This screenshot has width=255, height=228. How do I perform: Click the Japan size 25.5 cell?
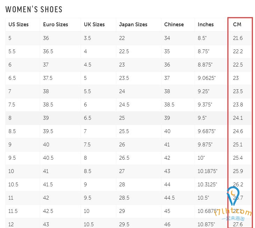[124, 131]
